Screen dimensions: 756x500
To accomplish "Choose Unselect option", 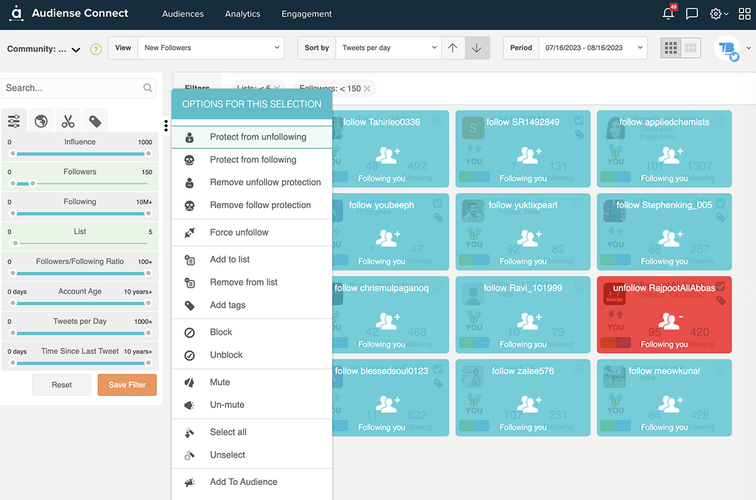I will coord(252,455).
